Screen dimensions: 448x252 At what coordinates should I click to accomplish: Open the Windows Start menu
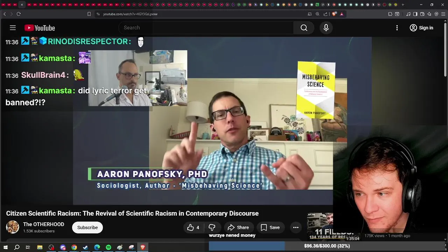point(6,247)
